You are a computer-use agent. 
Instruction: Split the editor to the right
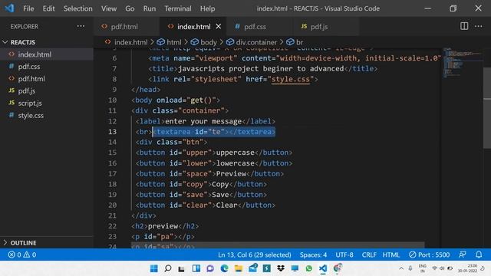coord(464,26)
